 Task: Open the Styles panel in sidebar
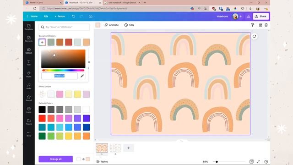coord(28,74)
